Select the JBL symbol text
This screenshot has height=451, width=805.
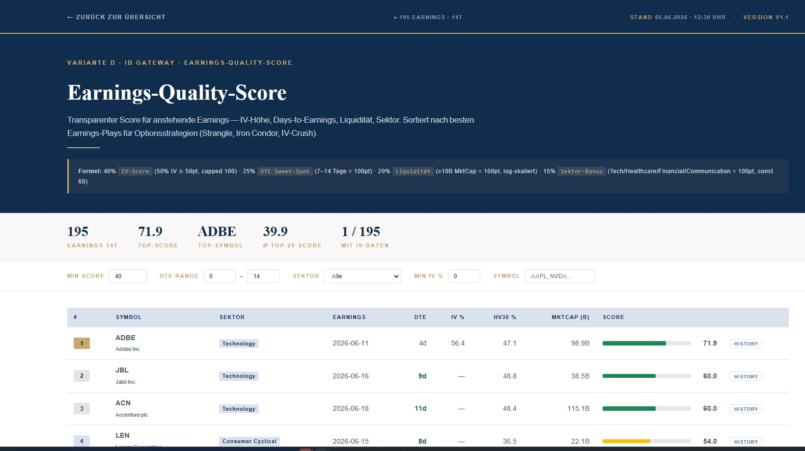pos(122,370)
